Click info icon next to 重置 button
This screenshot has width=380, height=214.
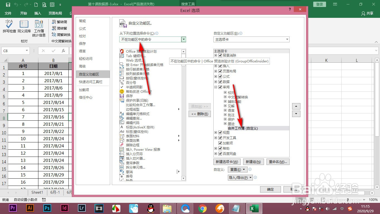tap(250, 169)
